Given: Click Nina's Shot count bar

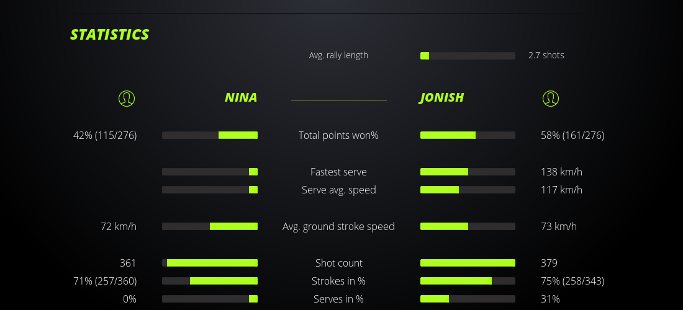Looking at the screenshot, I should point(210,263).
